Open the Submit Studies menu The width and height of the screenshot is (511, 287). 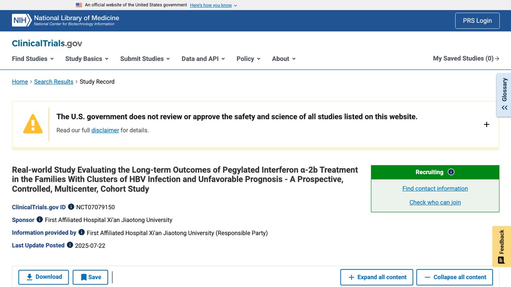145,59
